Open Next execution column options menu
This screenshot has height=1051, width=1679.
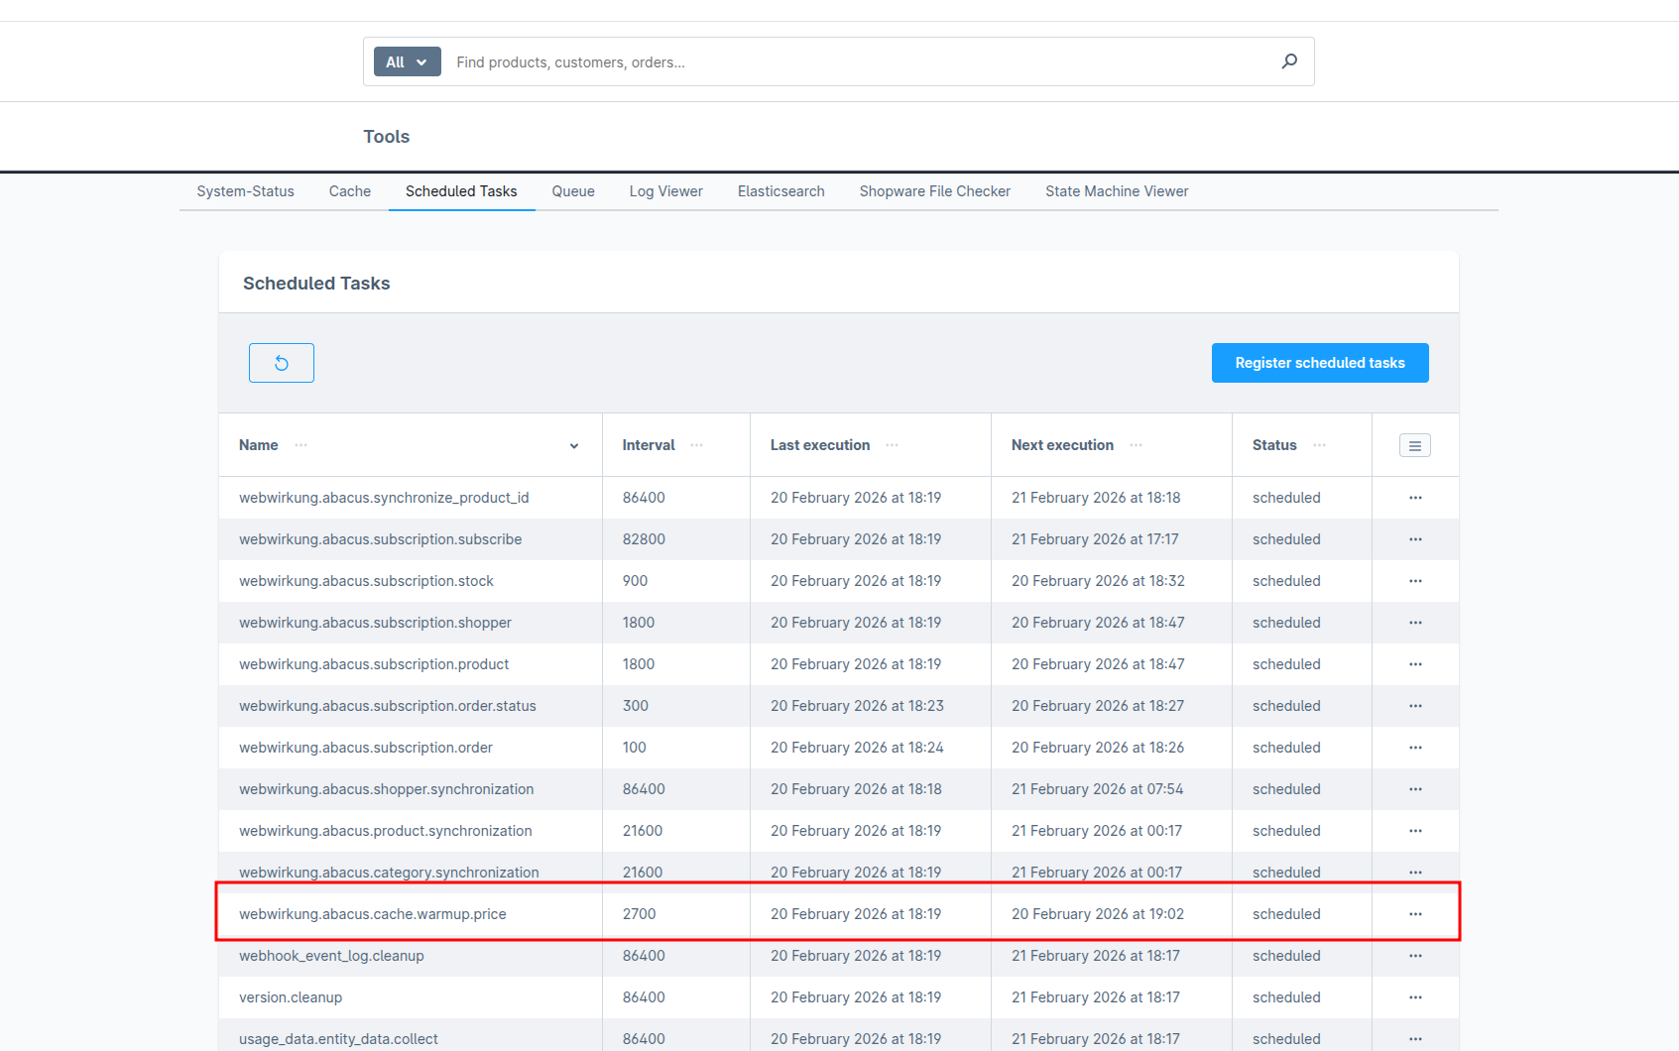[1136, 445]
